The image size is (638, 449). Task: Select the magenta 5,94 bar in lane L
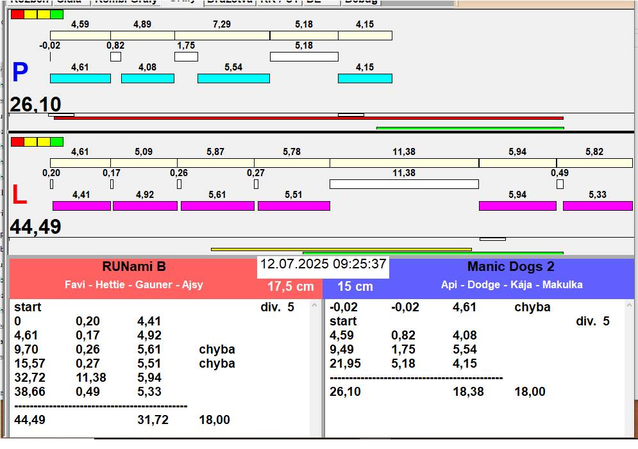coord(517,206)
